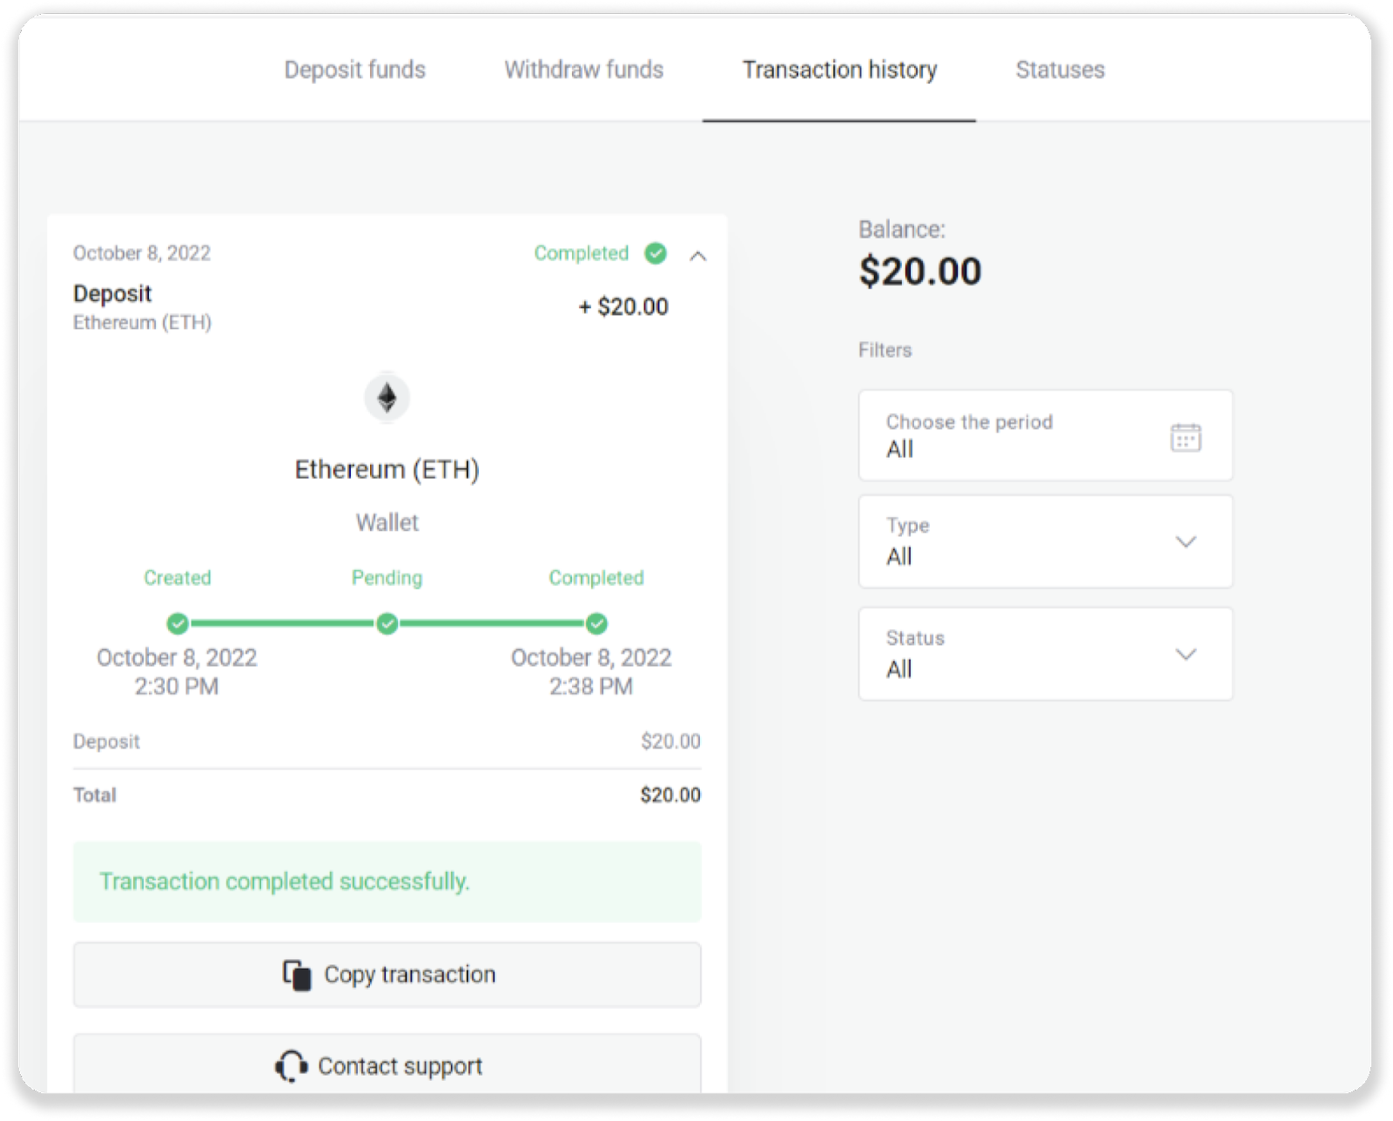This screenshot has width=1393, height=1121.
Task: Click the green Completed checkmark icon in header
Action: pyautogui.click(x=656, y=253)
